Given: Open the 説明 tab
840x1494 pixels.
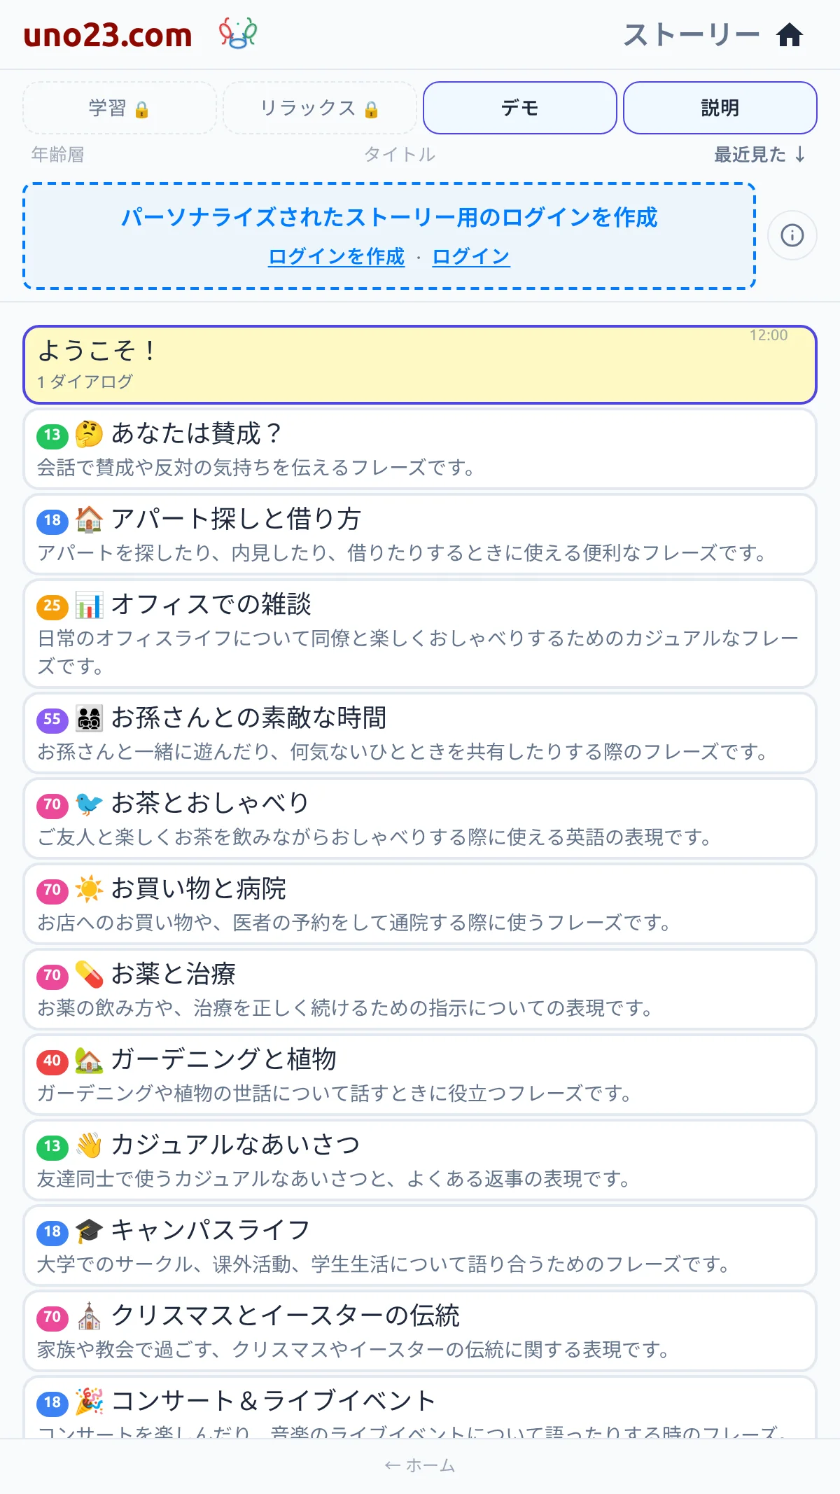Looking at the screenshot, I should point(720,108).
